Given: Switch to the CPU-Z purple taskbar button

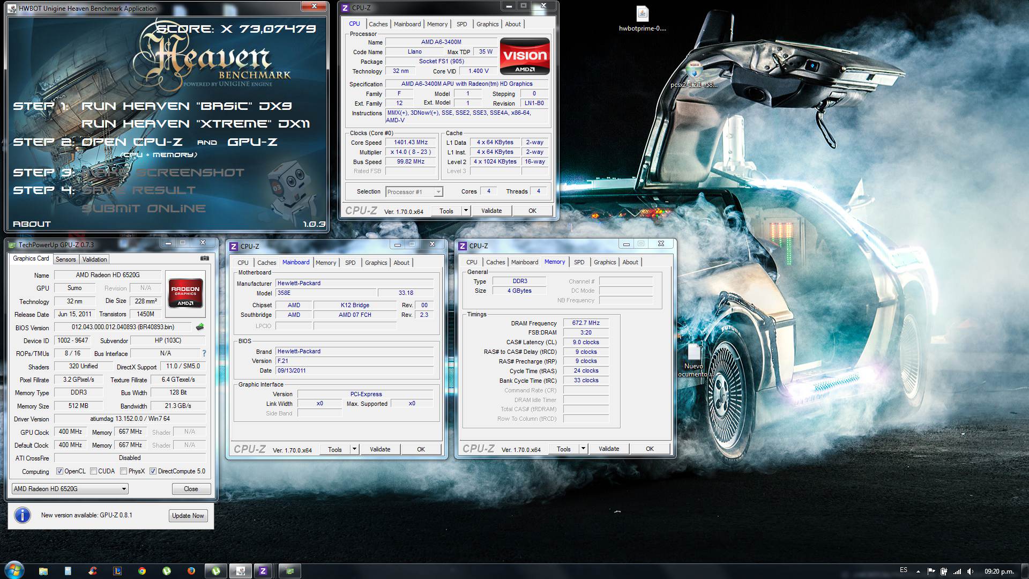Looking at the screenshot, I should pos(263,571).
